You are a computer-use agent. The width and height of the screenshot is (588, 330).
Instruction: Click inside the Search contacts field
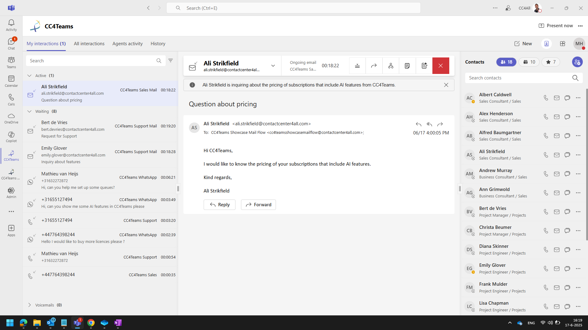518,78
